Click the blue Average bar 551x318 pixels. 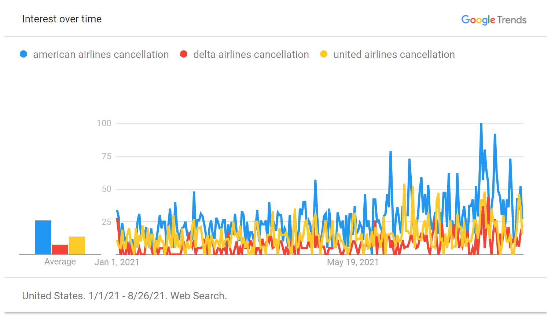tap(43, 237)
